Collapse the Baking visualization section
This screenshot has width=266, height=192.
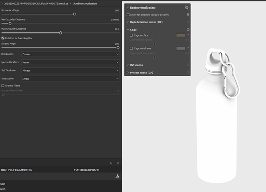(128, 7)
